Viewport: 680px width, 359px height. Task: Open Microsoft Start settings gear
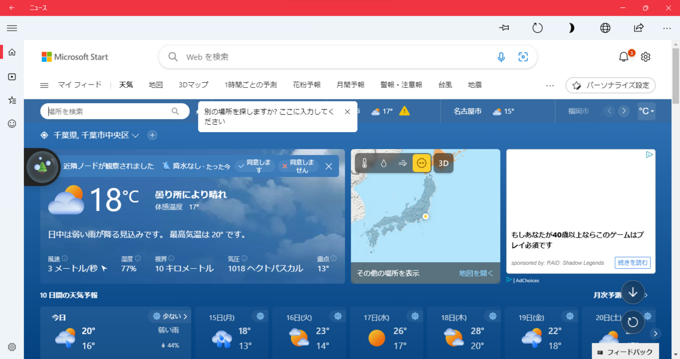coord(645,57)
